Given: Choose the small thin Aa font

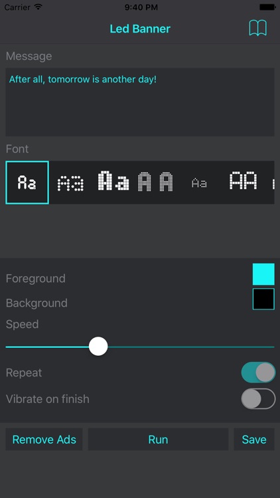Looking at the screenshot, I should 199,183.
